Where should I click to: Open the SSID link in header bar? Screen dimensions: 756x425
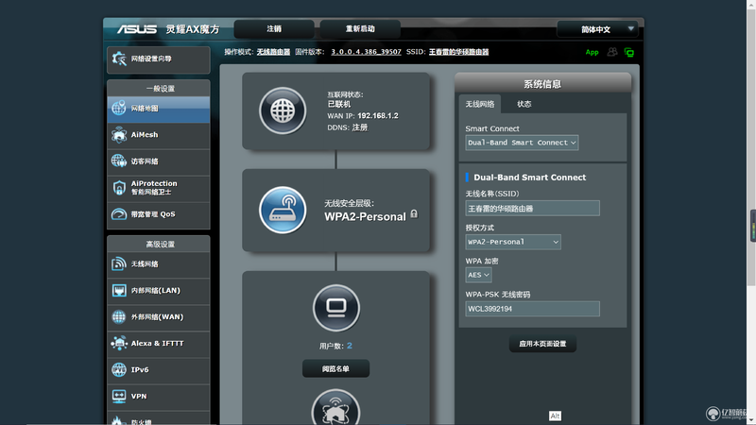pos(459,52)
